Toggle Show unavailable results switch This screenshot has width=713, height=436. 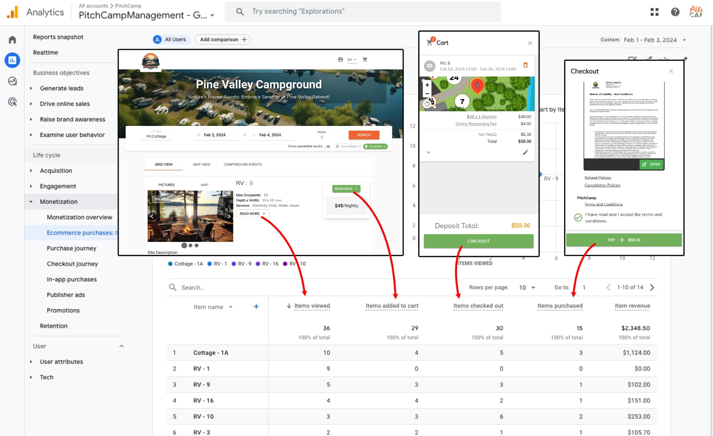[x=328, y=147]
